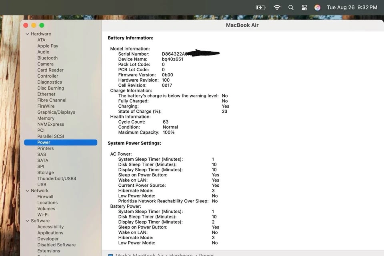The height and width of the screenshot is (256, 384).
Task: Collapse the Hardware section in sidebar
Action: coord(27,34)
